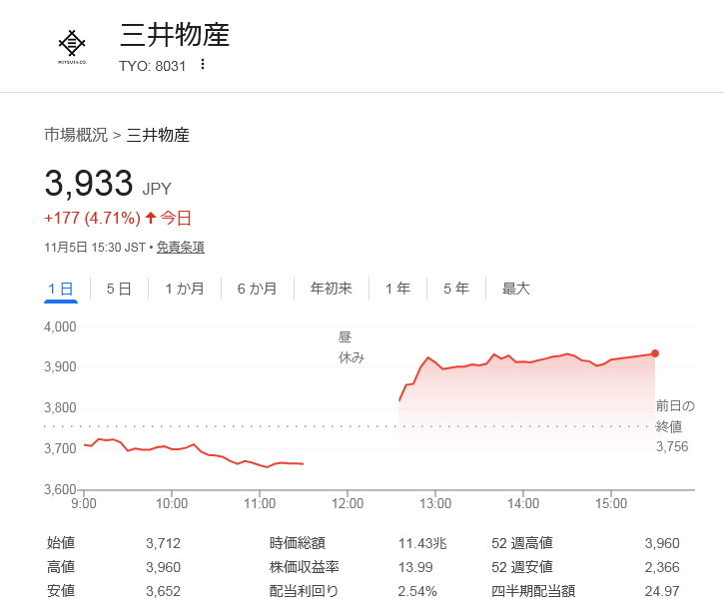Click the 前日の終値 previous close label
This screenshot has height=612, width=724.
coord(674,414)
